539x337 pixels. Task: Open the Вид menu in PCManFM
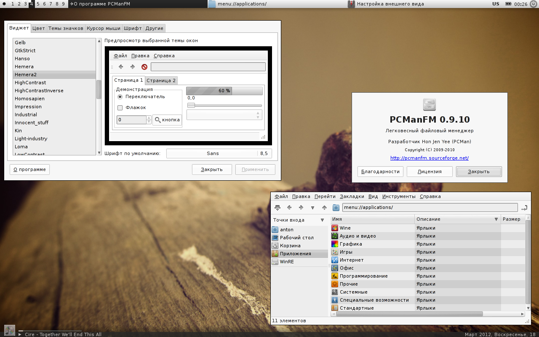coord(373,196)
